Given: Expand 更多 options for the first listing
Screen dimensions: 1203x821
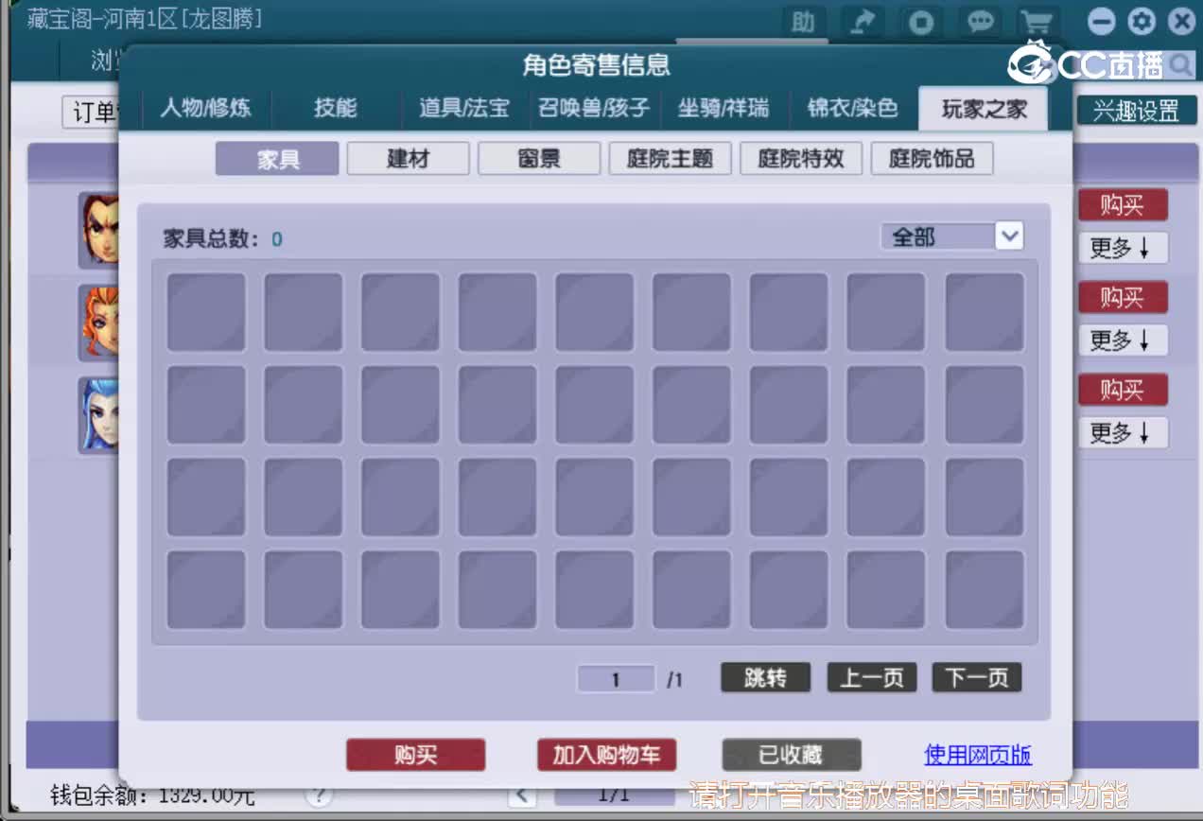Looking at the screenshot, I should coord(1123,248).
